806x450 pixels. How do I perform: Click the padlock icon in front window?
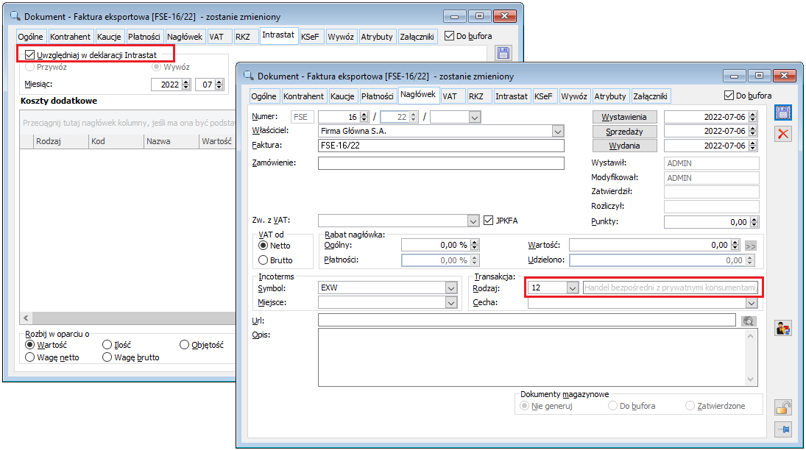pyautogui.click(x=783, y=408)
